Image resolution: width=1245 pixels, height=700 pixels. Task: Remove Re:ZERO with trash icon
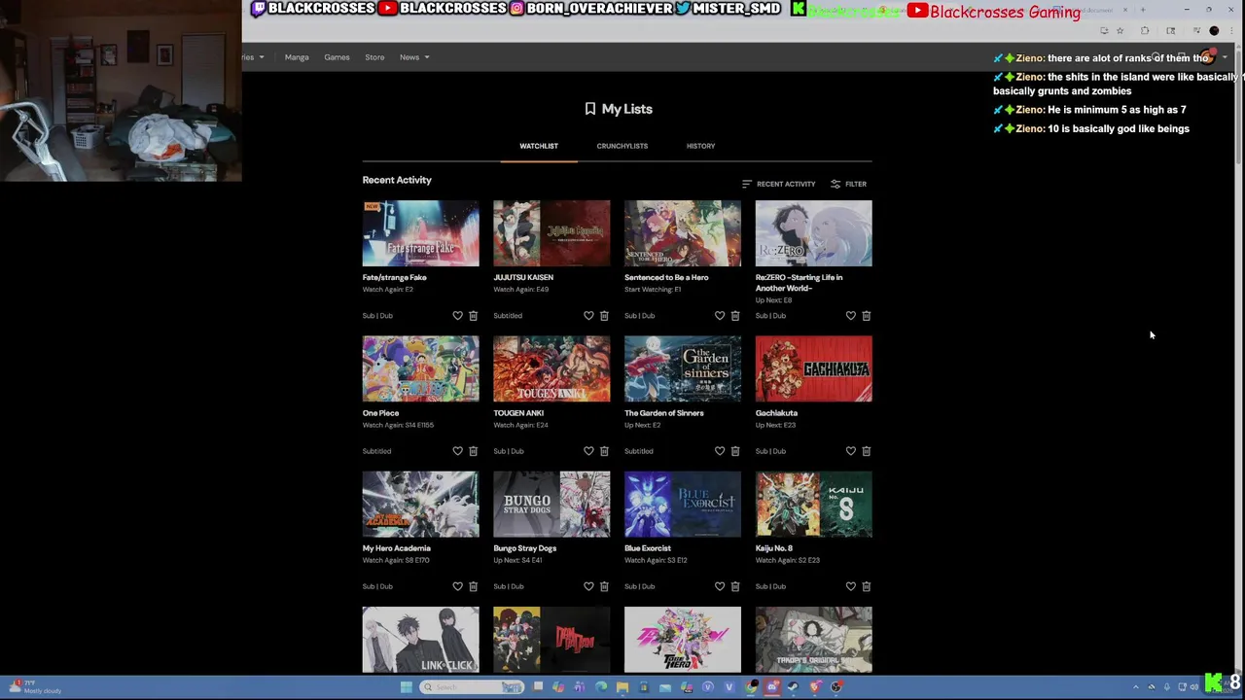tap(867, 316)
